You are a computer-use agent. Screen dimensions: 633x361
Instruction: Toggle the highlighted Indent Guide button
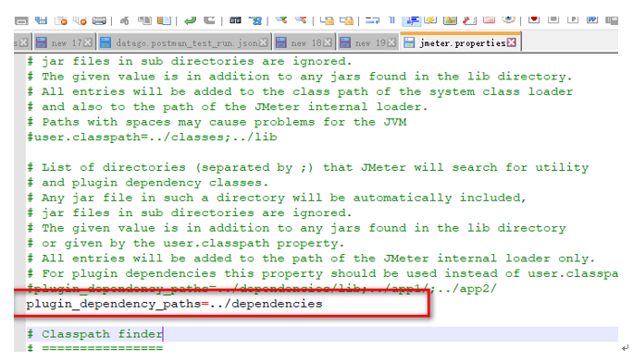pos(412,20)
